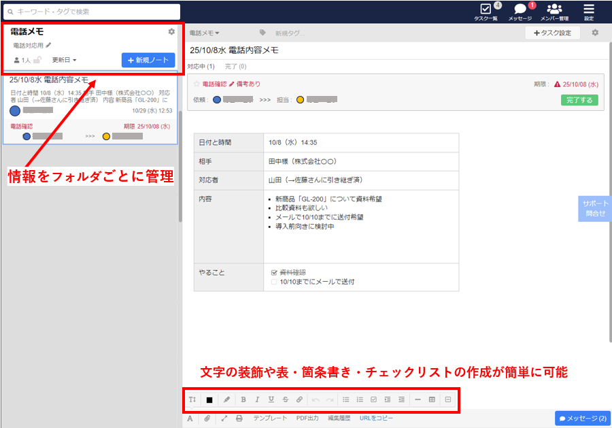The image size is (612, 428).
Task: Click the 新規ノート button
Action: pos(148,59)
